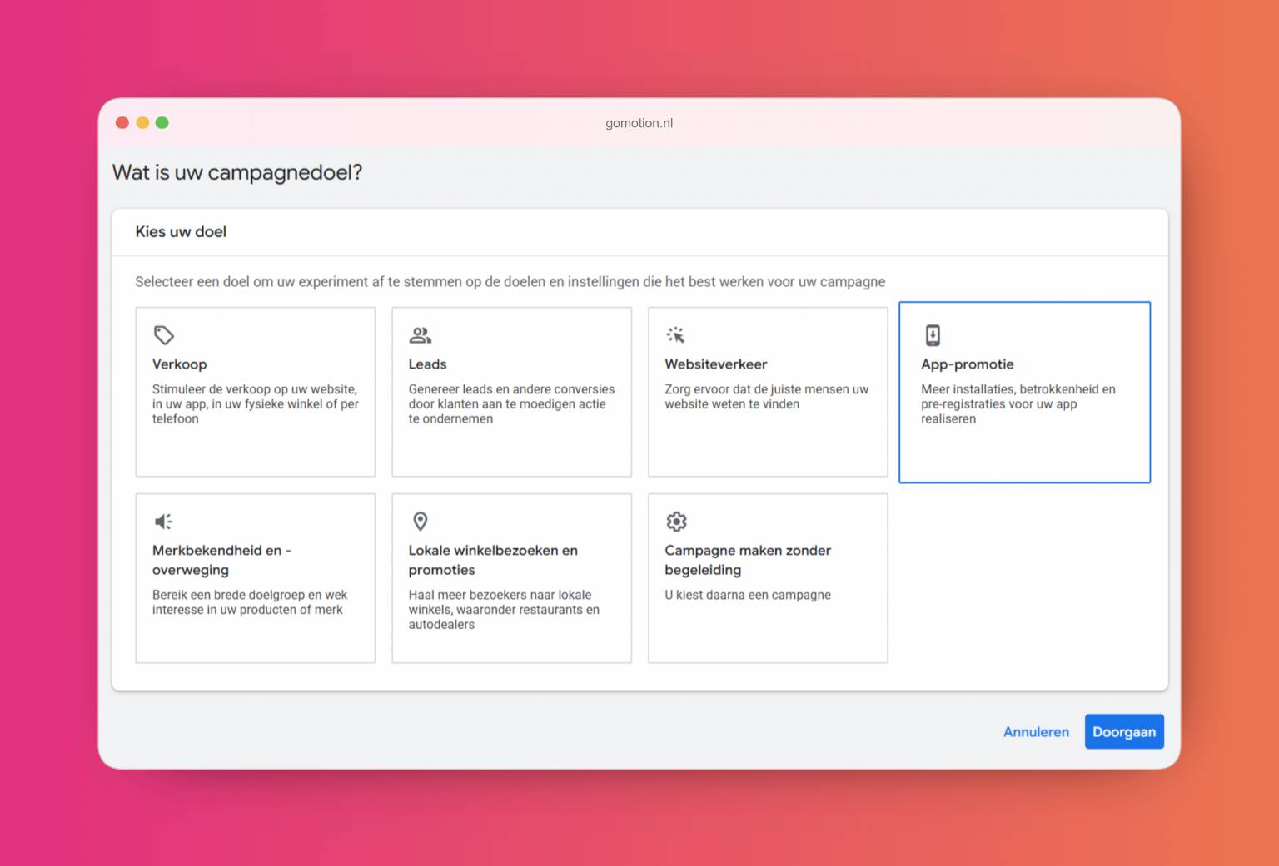Click the cursor click icon for Websiteverkeer
The image size is (1279, 866).
675,335
